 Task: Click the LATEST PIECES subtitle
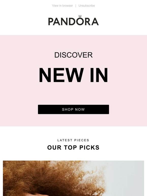click(x=73, y=140)
